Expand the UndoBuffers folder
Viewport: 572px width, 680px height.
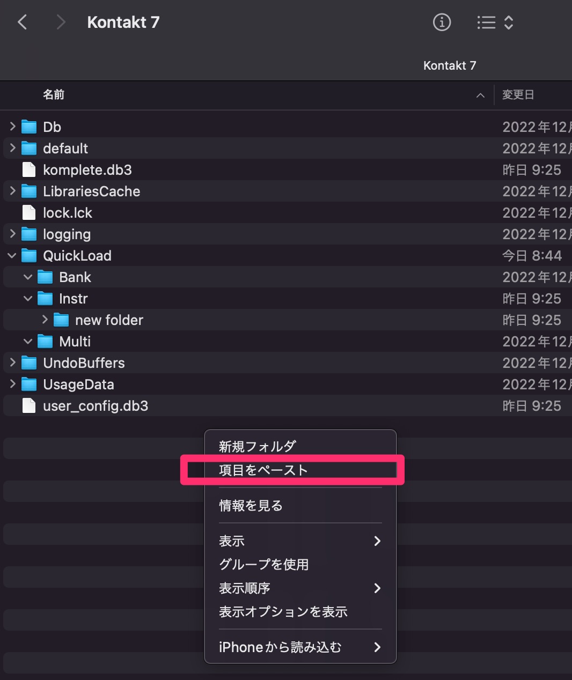click(12, 363)
